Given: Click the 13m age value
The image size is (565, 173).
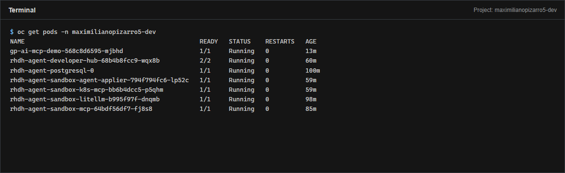Looking at the screenshot, I should click(x=311, y=51).
